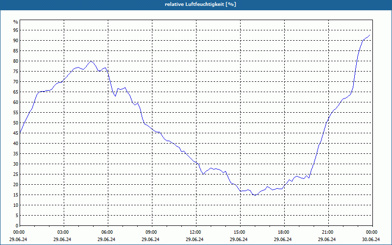The width and height of the screenshot is (392, 245).
Task: Pick the y-axis tick label "75"
Action: pyautogui.click(x=16, y=71)
